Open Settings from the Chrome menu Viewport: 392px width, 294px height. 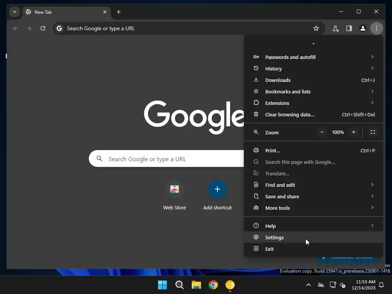[314, 237]
